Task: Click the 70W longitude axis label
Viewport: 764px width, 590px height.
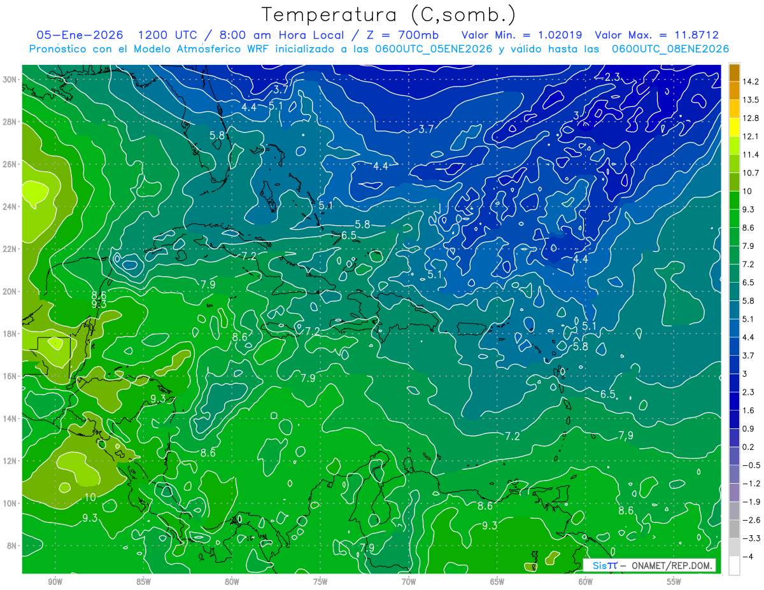Action: click(409, 582)
